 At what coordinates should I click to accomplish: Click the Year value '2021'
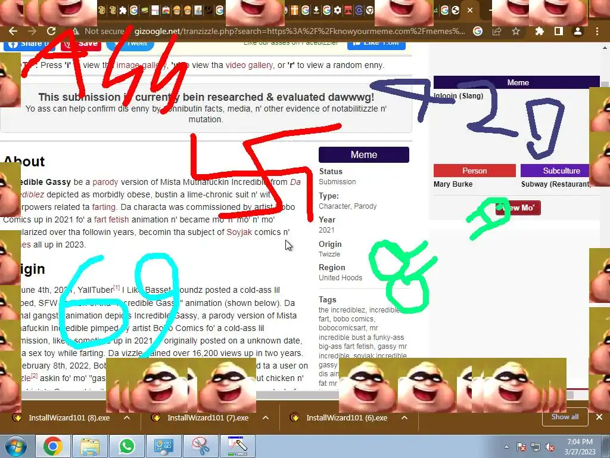(326, 230)
